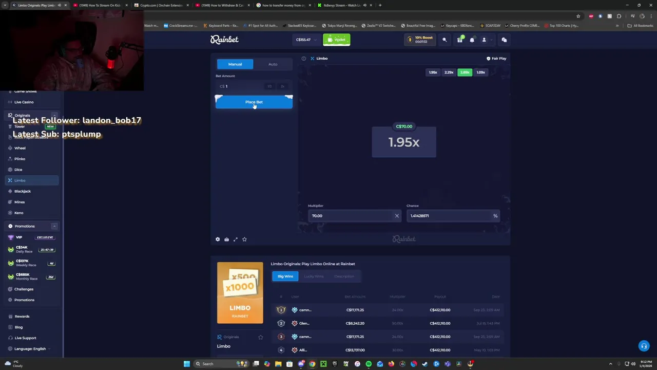Click the 10% Boost coin badge
The image size is (657, 370).
(420, 40)
